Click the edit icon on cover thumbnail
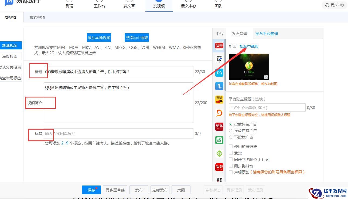The image size is (348, 199). tap(266, 77)
